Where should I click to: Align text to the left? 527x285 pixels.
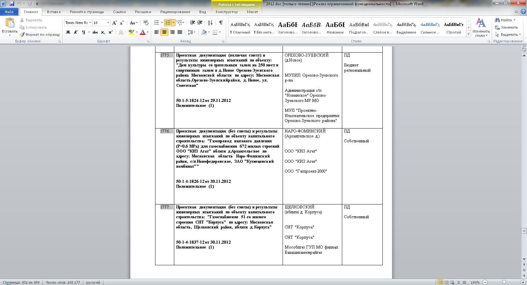[x=157, y=32]
